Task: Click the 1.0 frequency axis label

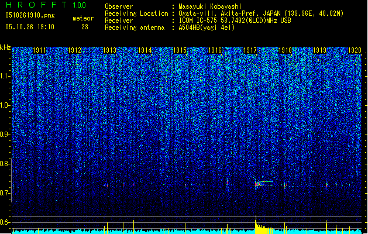Action: coord(5,105)
